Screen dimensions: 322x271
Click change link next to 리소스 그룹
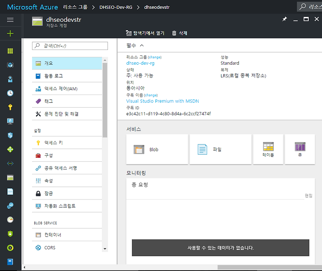pos(155,57)
